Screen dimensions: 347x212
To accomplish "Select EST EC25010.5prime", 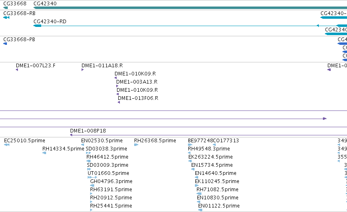I will (24, 141).
